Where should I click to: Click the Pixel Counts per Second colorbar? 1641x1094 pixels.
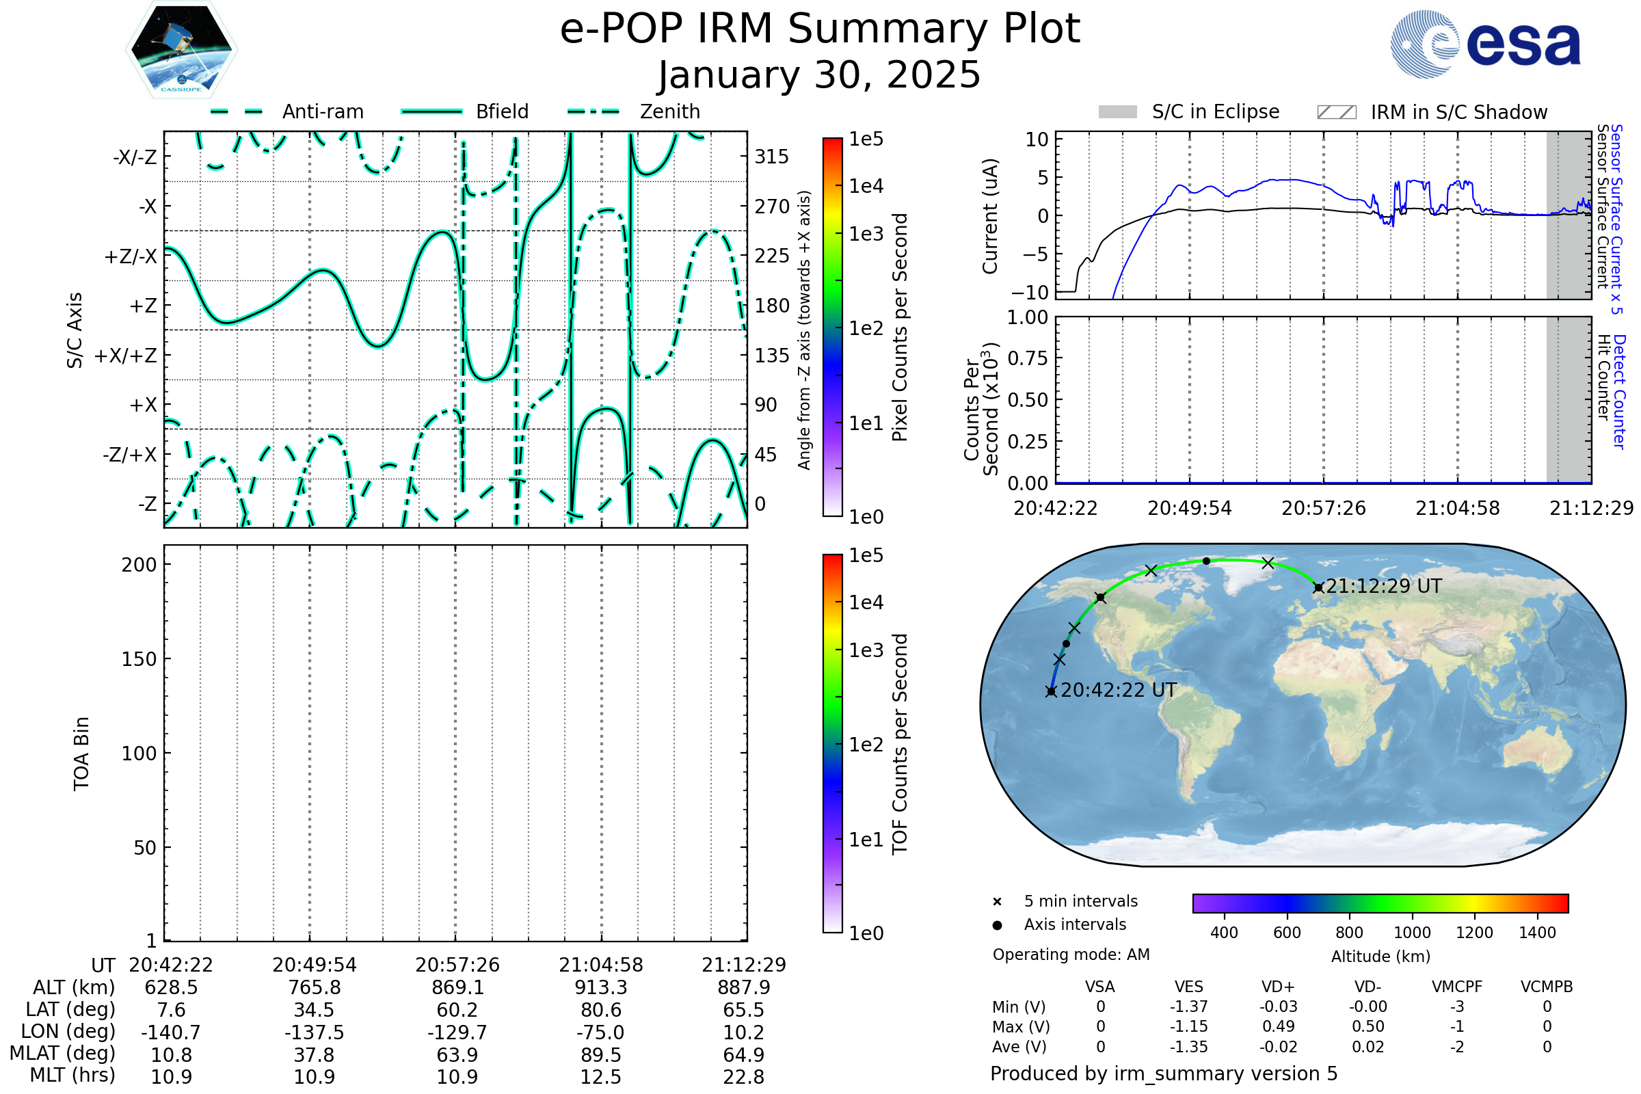tap(832, 328)
